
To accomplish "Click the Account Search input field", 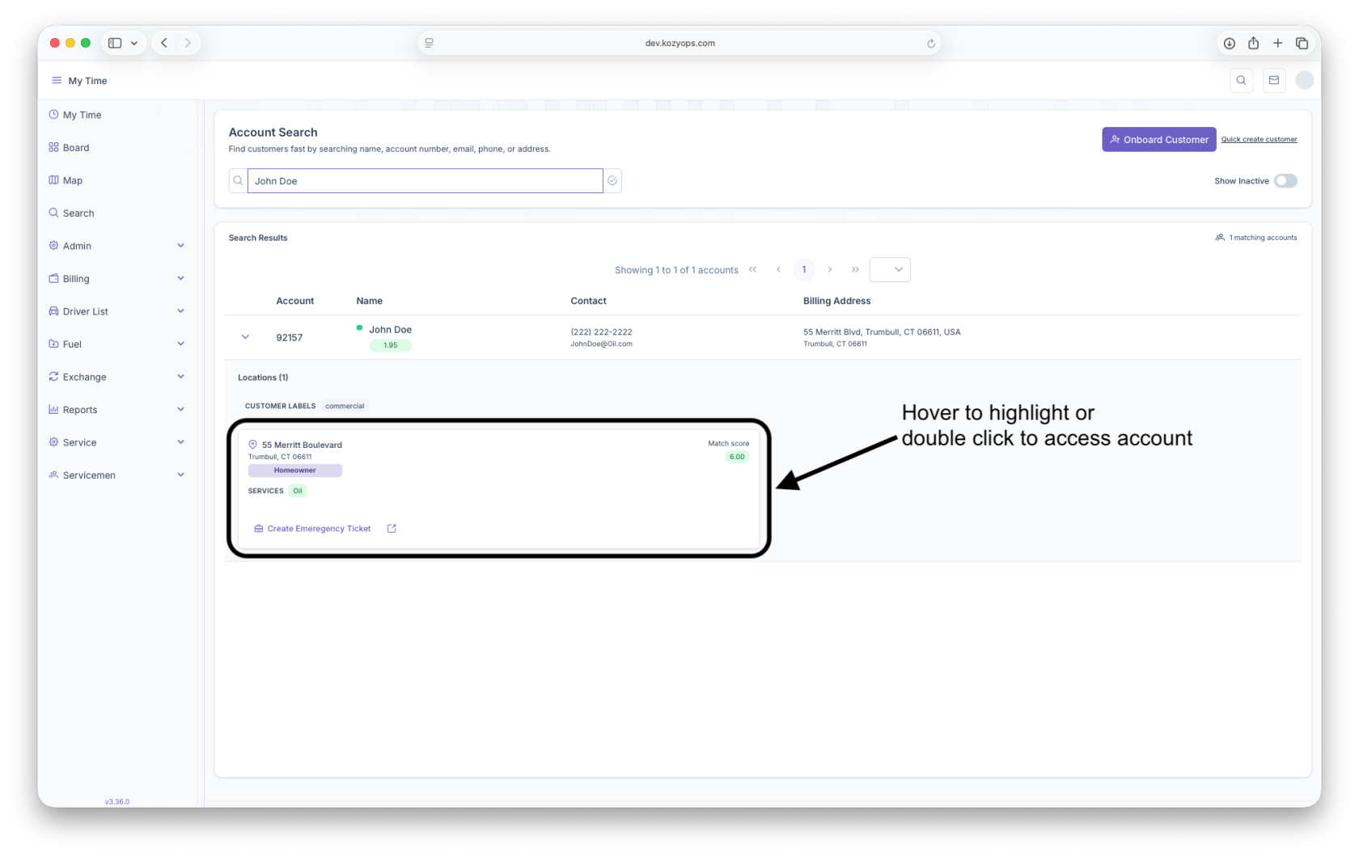I will (x=425, y=181).
